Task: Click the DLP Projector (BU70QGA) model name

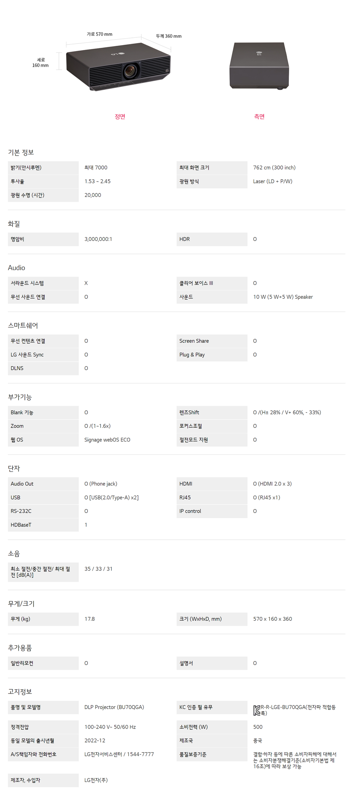Action: pos(114,707)
